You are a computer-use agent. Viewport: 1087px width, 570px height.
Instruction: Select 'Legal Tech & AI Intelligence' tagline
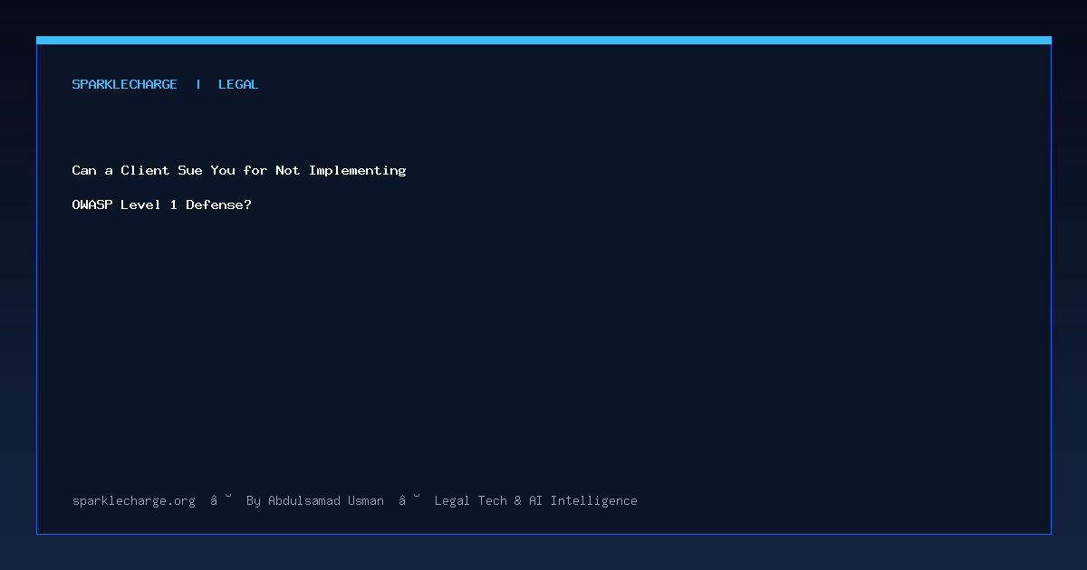pyautogui.click(x=536, y=500)
